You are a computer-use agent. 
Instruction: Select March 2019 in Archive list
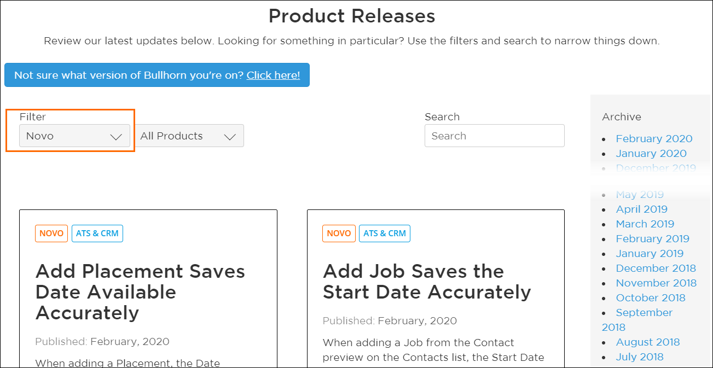645,224
